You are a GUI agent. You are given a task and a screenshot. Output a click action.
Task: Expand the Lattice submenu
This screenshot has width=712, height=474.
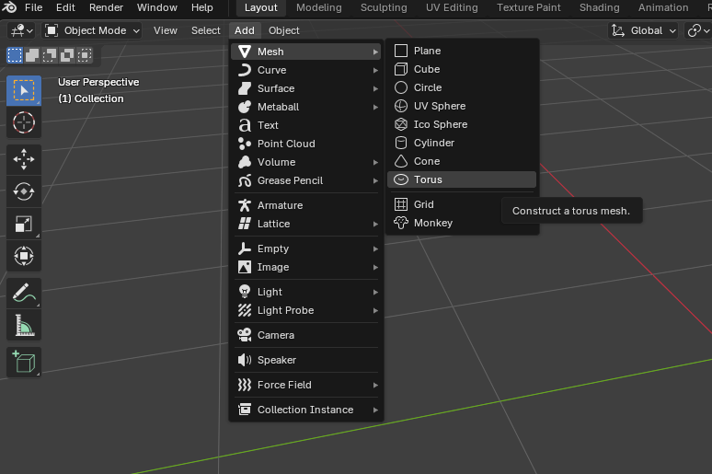tap(306, 224)
